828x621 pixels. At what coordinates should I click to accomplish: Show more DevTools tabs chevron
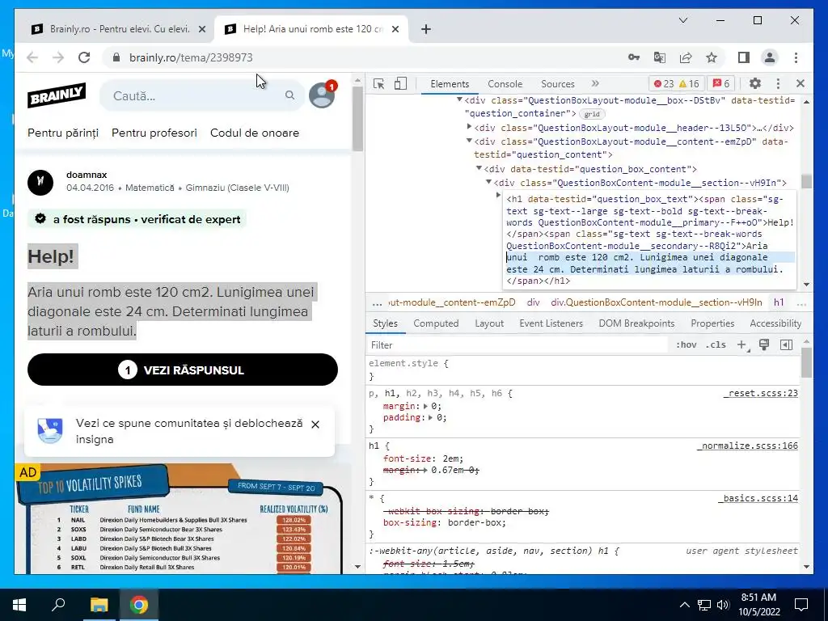(x=595, y=83)
